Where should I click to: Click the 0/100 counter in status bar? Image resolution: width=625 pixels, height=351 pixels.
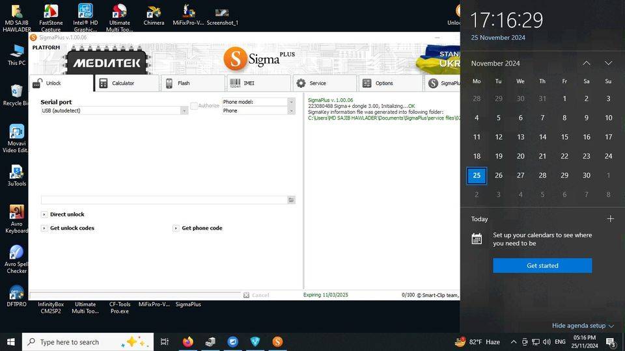[408, 295]
